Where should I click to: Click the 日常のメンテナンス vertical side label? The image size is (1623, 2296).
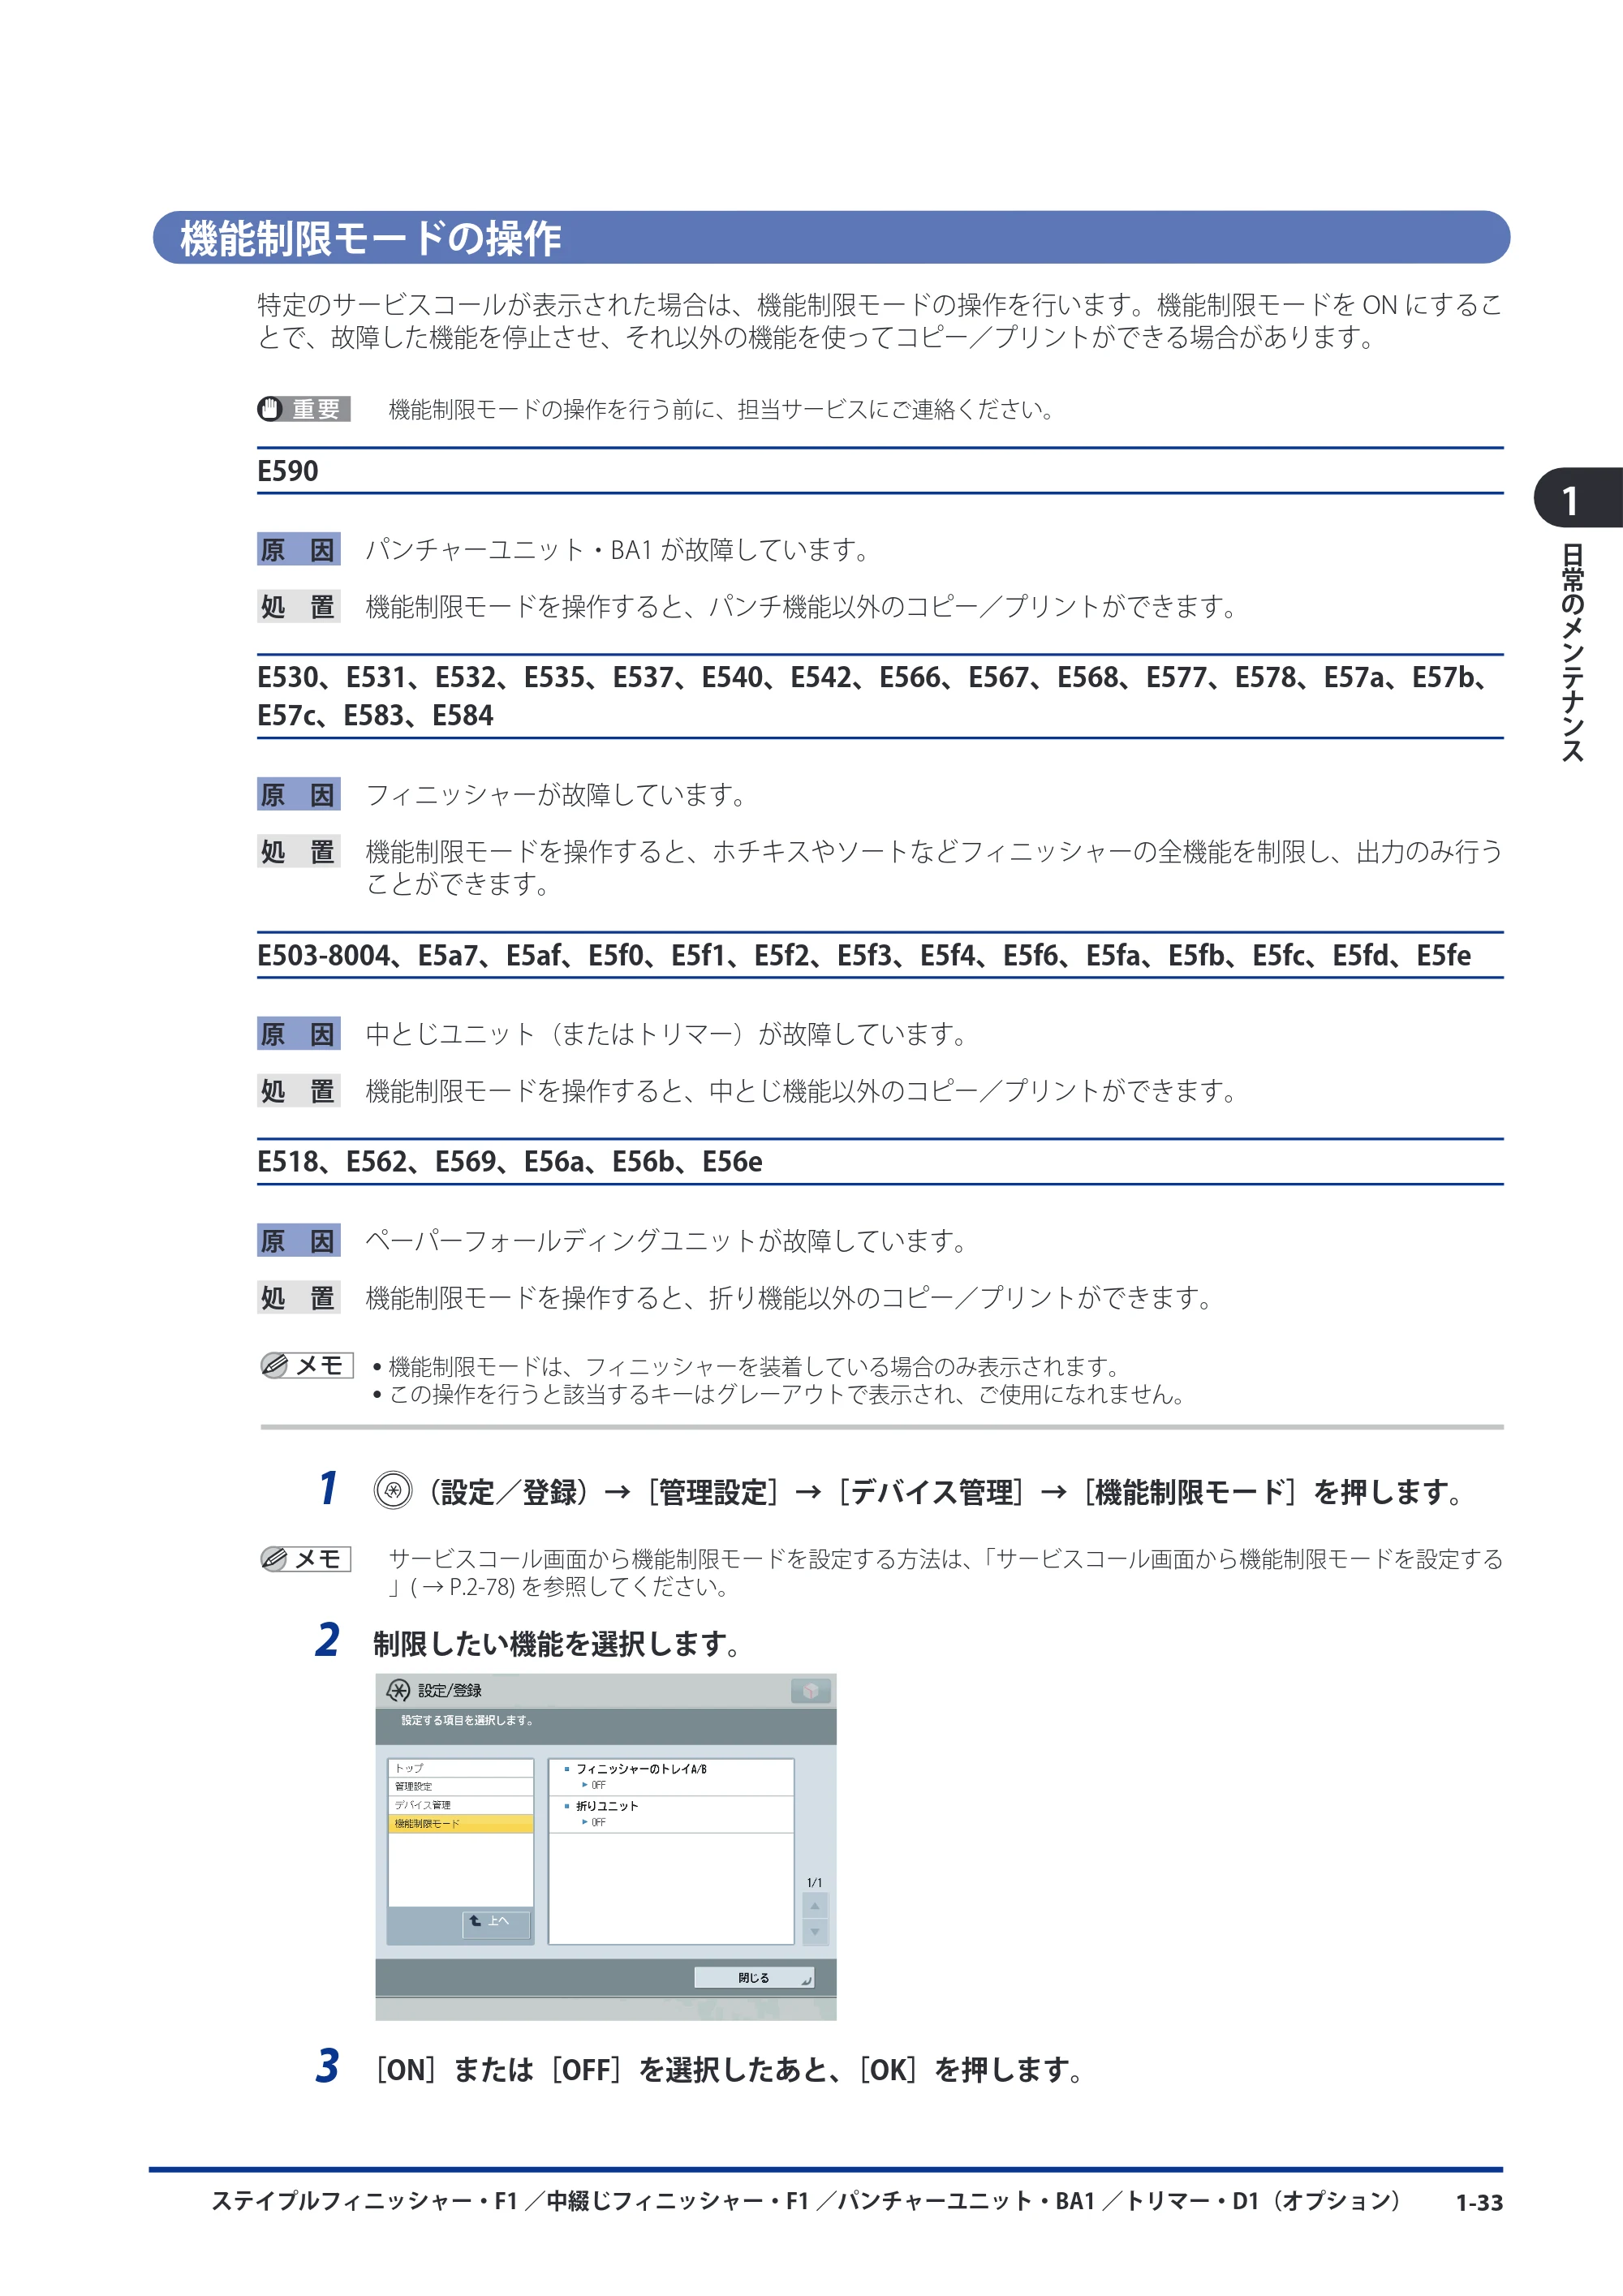click(1573, 652)
